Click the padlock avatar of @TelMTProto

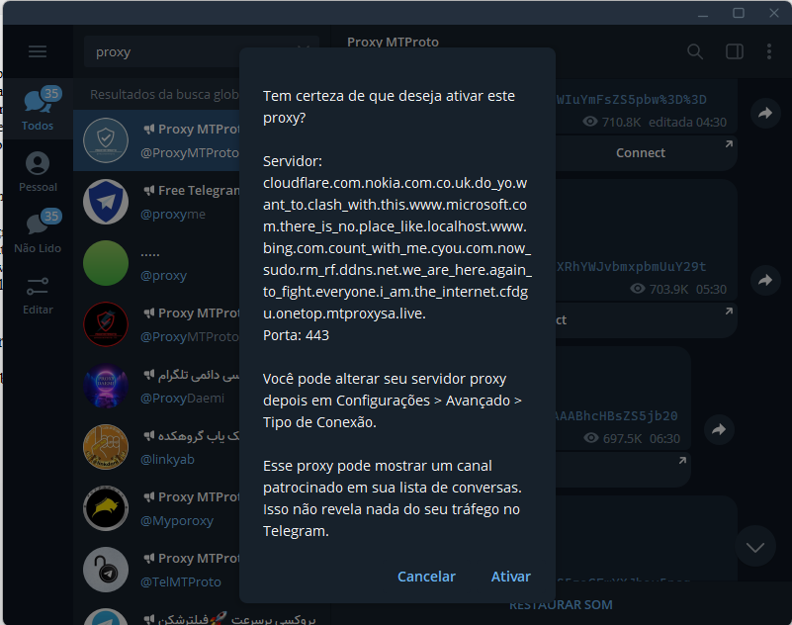pos(106,570)
